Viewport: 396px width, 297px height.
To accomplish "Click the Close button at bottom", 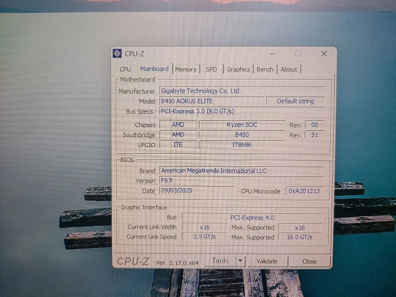I will (x=310, y=261).
